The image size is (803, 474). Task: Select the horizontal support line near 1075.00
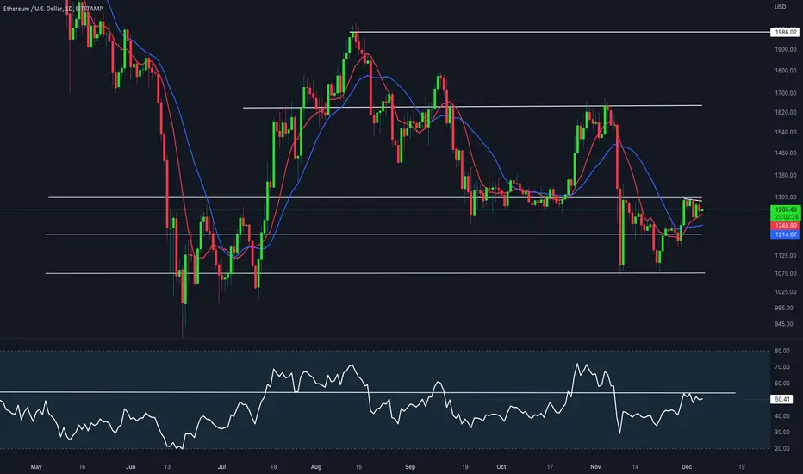[x=374, y=273]
